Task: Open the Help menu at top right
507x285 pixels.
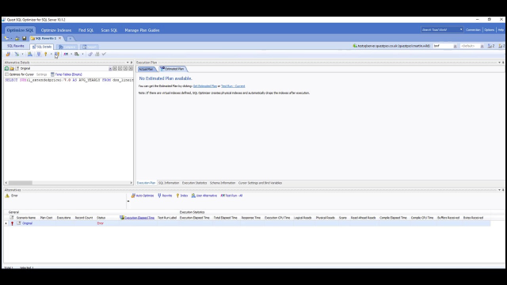Action: [501, 30]
